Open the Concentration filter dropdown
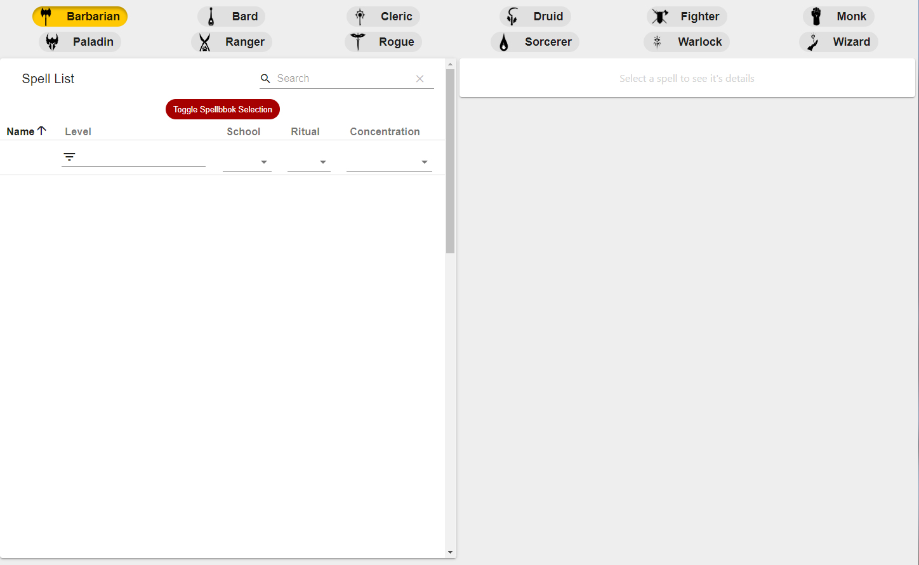Image resolution: width=919 pixels, height=565 pixels. [389, 162]
